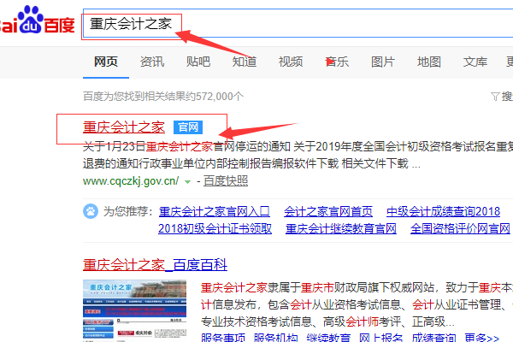The height and width of the screenshot is (342, 513).
Task: Switch to the 图片 tab
Action: (x=383, y=62)
